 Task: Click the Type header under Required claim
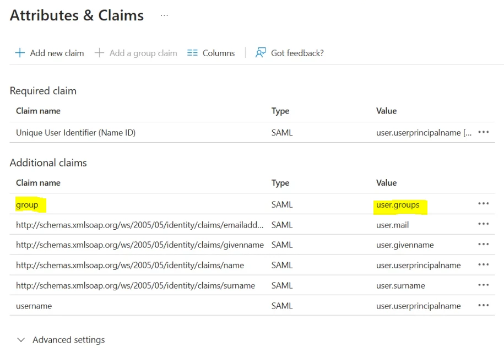(280, 111)
